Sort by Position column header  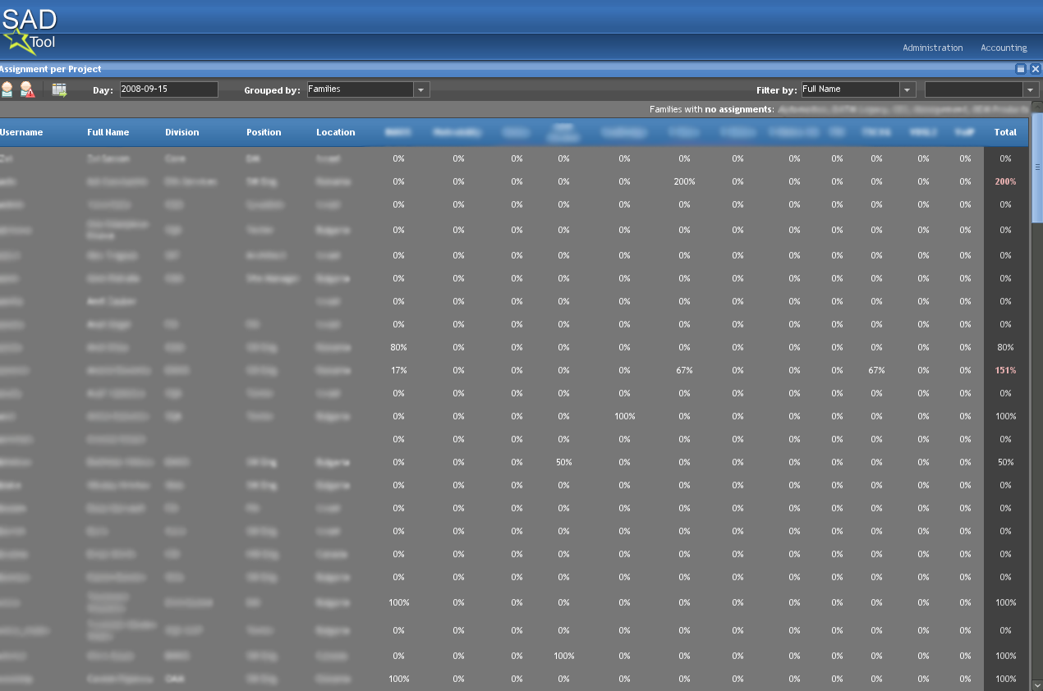(x=264, y=132)
